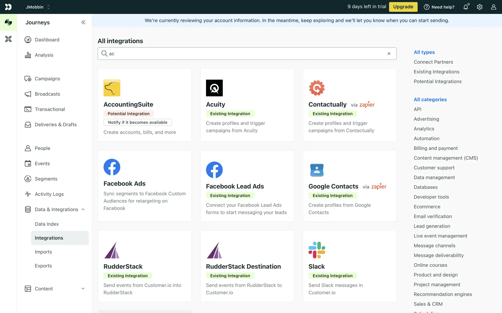Click the integrations search field
This screenshot has width=502, height=313.
246,53
